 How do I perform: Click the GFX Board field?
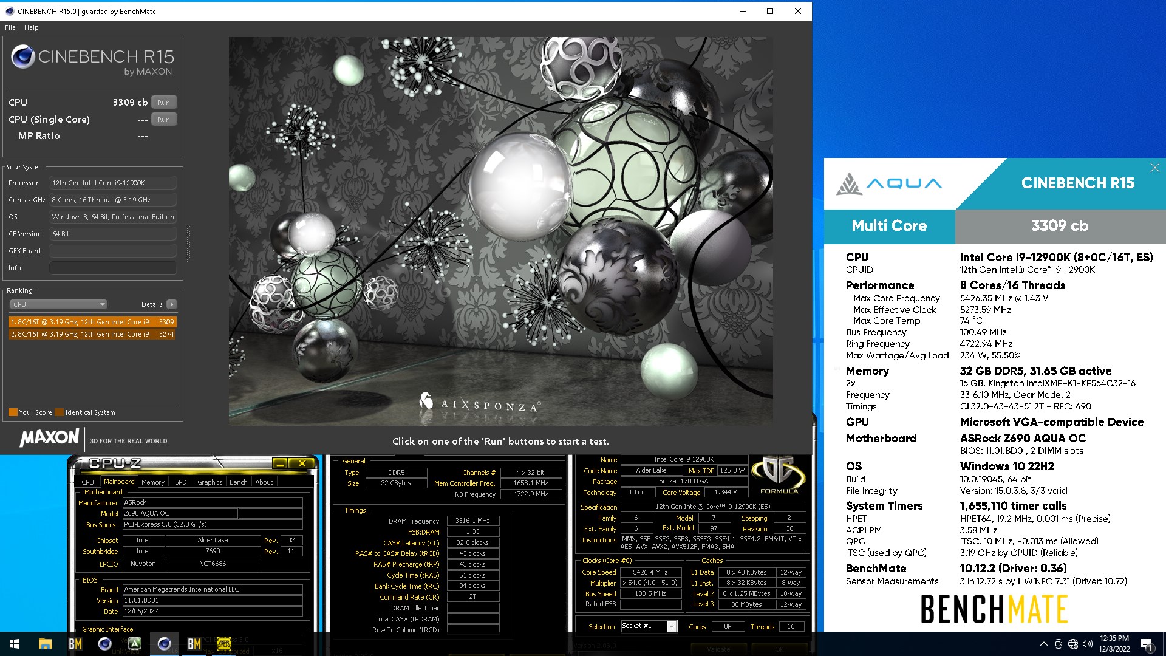tap(113, 251)
